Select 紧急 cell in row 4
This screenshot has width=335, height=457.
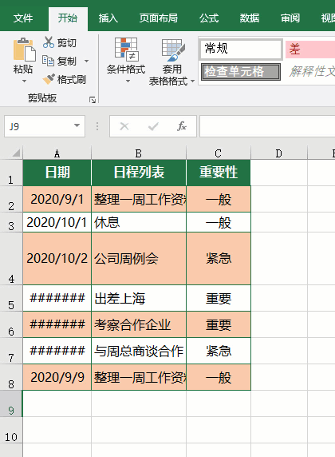coord(219,259)
